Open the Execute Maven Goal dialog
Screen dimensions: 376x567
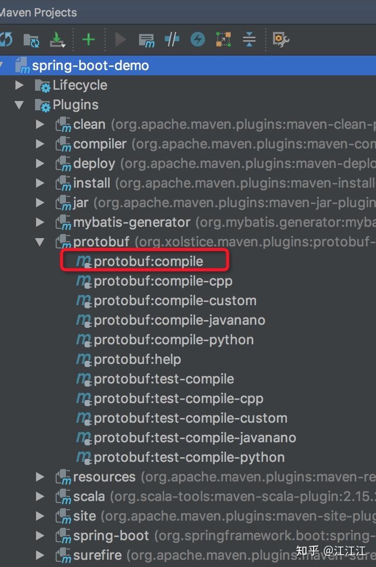(147, 40)
